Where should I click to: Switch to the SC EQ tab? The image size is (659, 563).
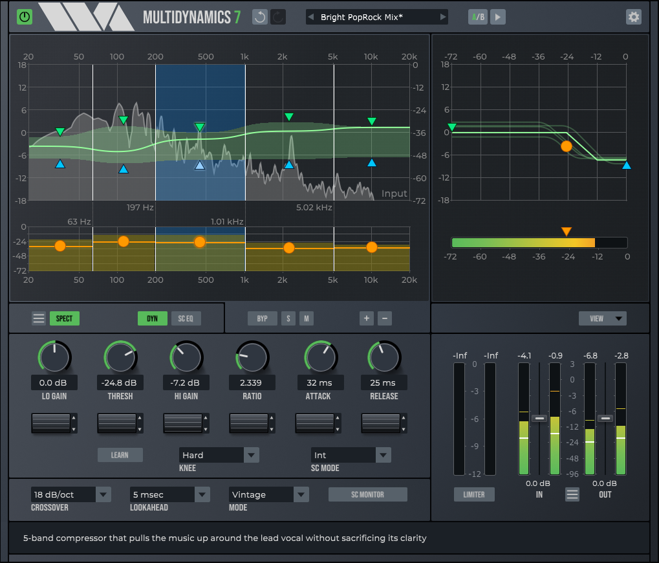pos(188,318)
